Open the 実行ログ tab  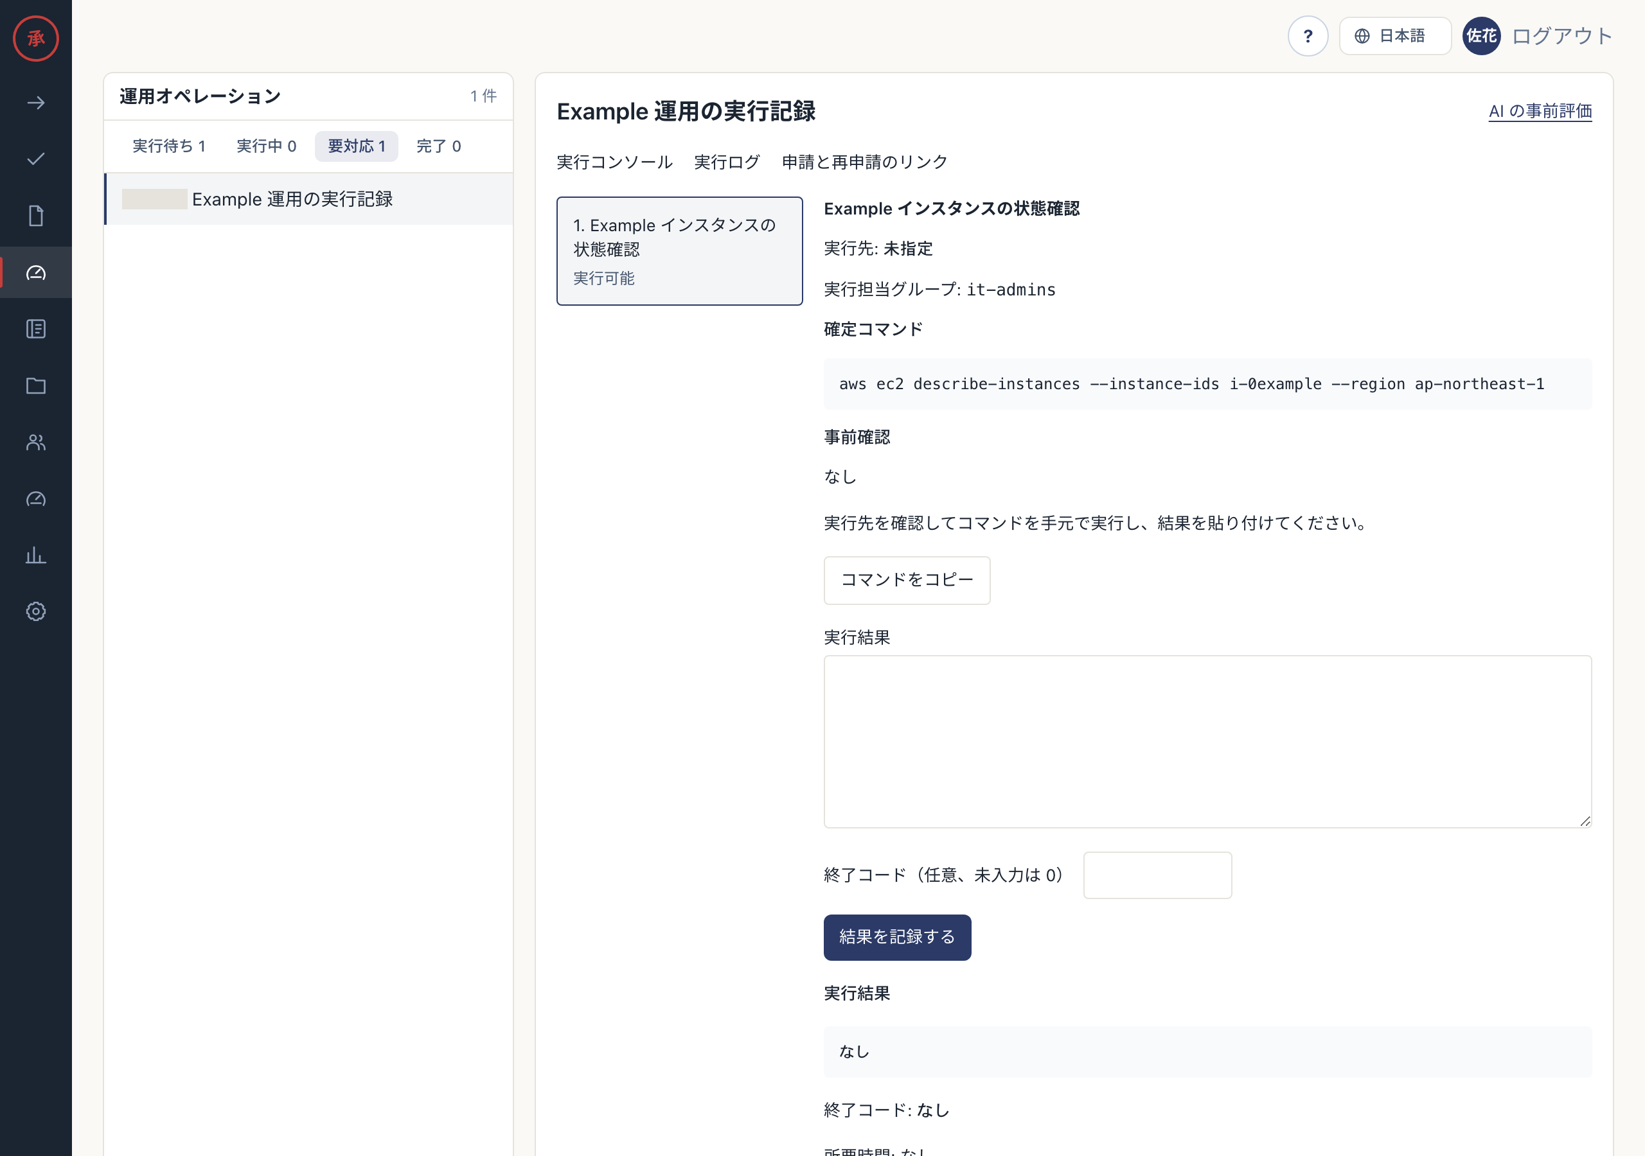(727, 162)
